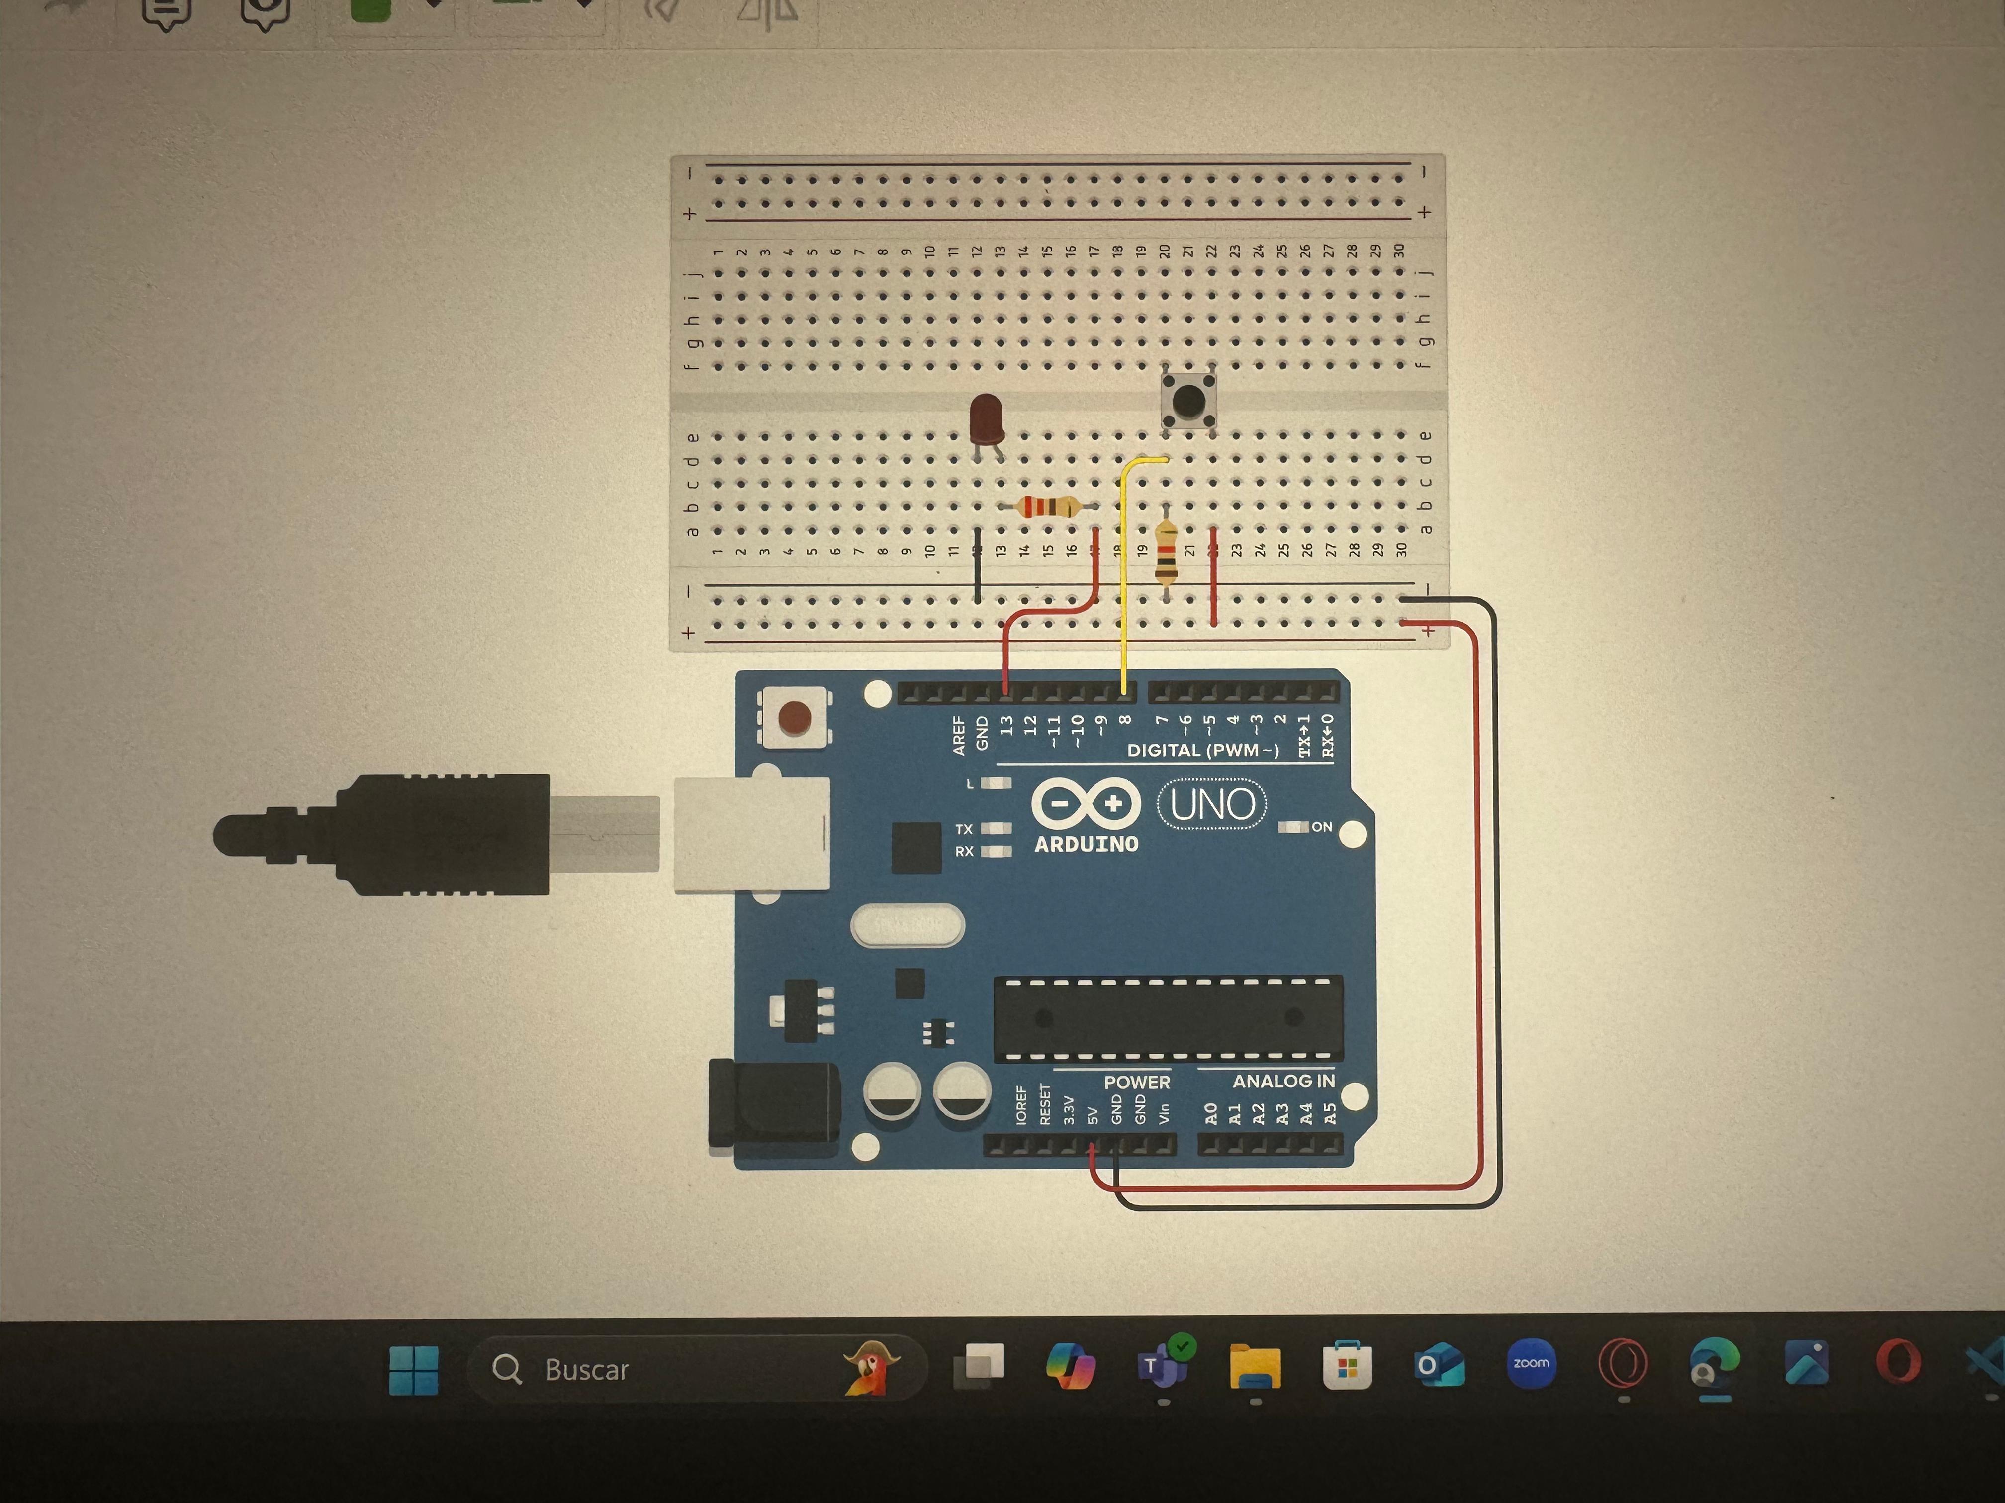Toggle notes visibility icon

[265, 11]
